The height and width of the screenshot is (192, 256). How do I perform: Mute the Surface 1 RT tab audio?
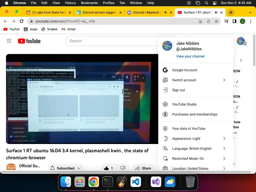pyautogui.click(x=216, y=12)
